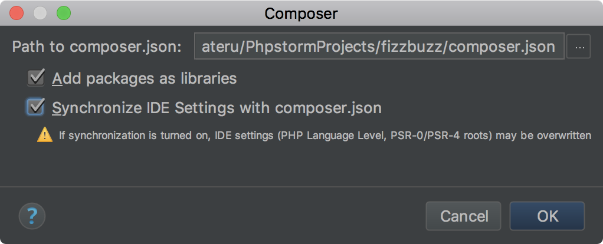Click the yellow warning triangle icon
Viewport: 603px width, 244px height.
[45, 136]
